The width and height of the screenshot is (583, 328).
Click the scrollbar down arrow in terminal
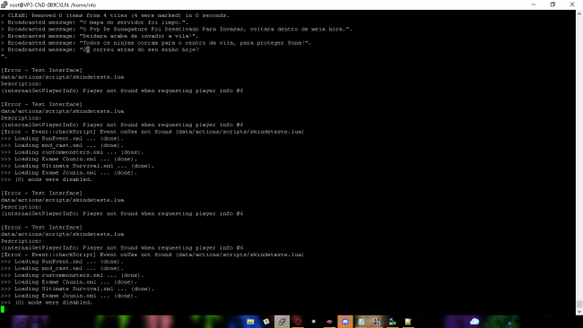(x=579, y=312)
